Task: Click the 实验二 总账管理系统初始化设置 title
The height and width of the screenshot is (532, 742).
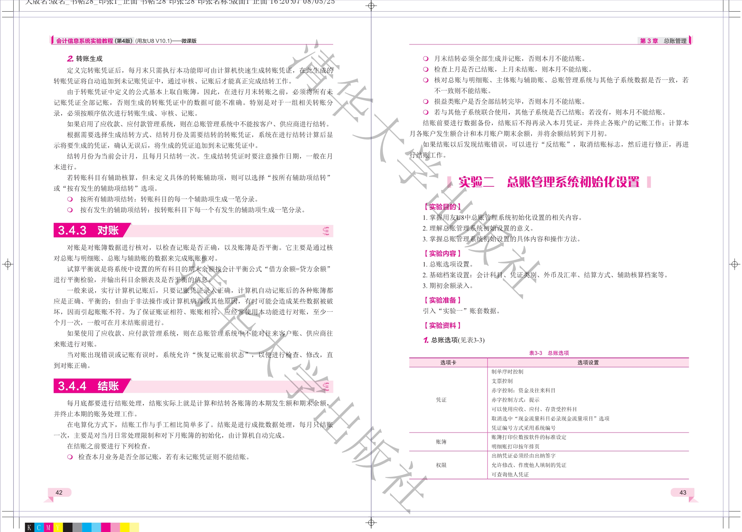Action: pos(549,182)
